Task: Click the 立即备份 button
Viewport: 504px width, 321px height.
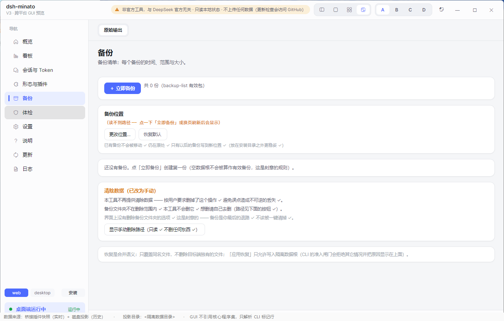Action: pos(123,88)
